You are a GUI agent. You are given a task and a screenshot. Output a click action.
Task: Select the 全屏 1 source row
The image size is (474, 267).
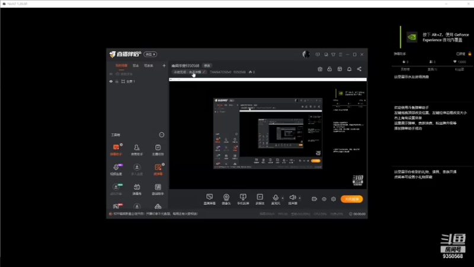click(x=137, y=81)
